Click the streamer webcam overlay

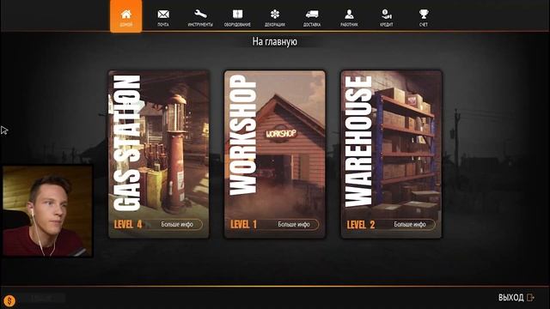pyautogui.click(x=48, y=211)
